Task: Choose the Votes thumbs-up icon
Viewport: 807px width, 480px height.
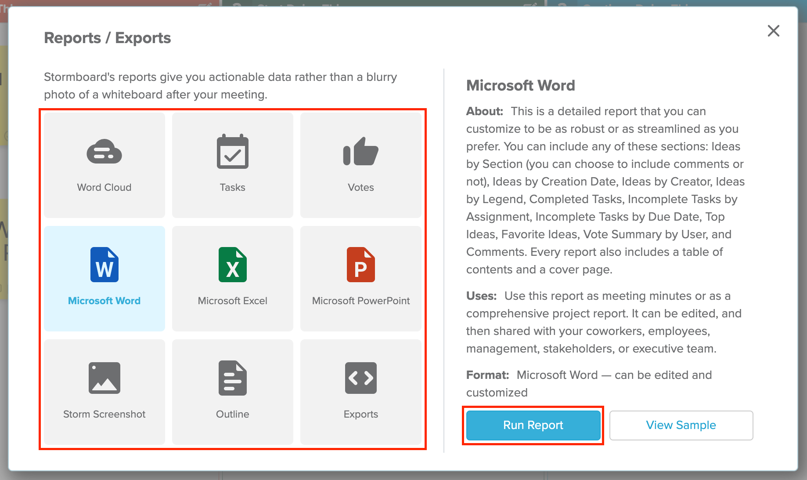Action: pyautogui.click(x=361, y=151)
